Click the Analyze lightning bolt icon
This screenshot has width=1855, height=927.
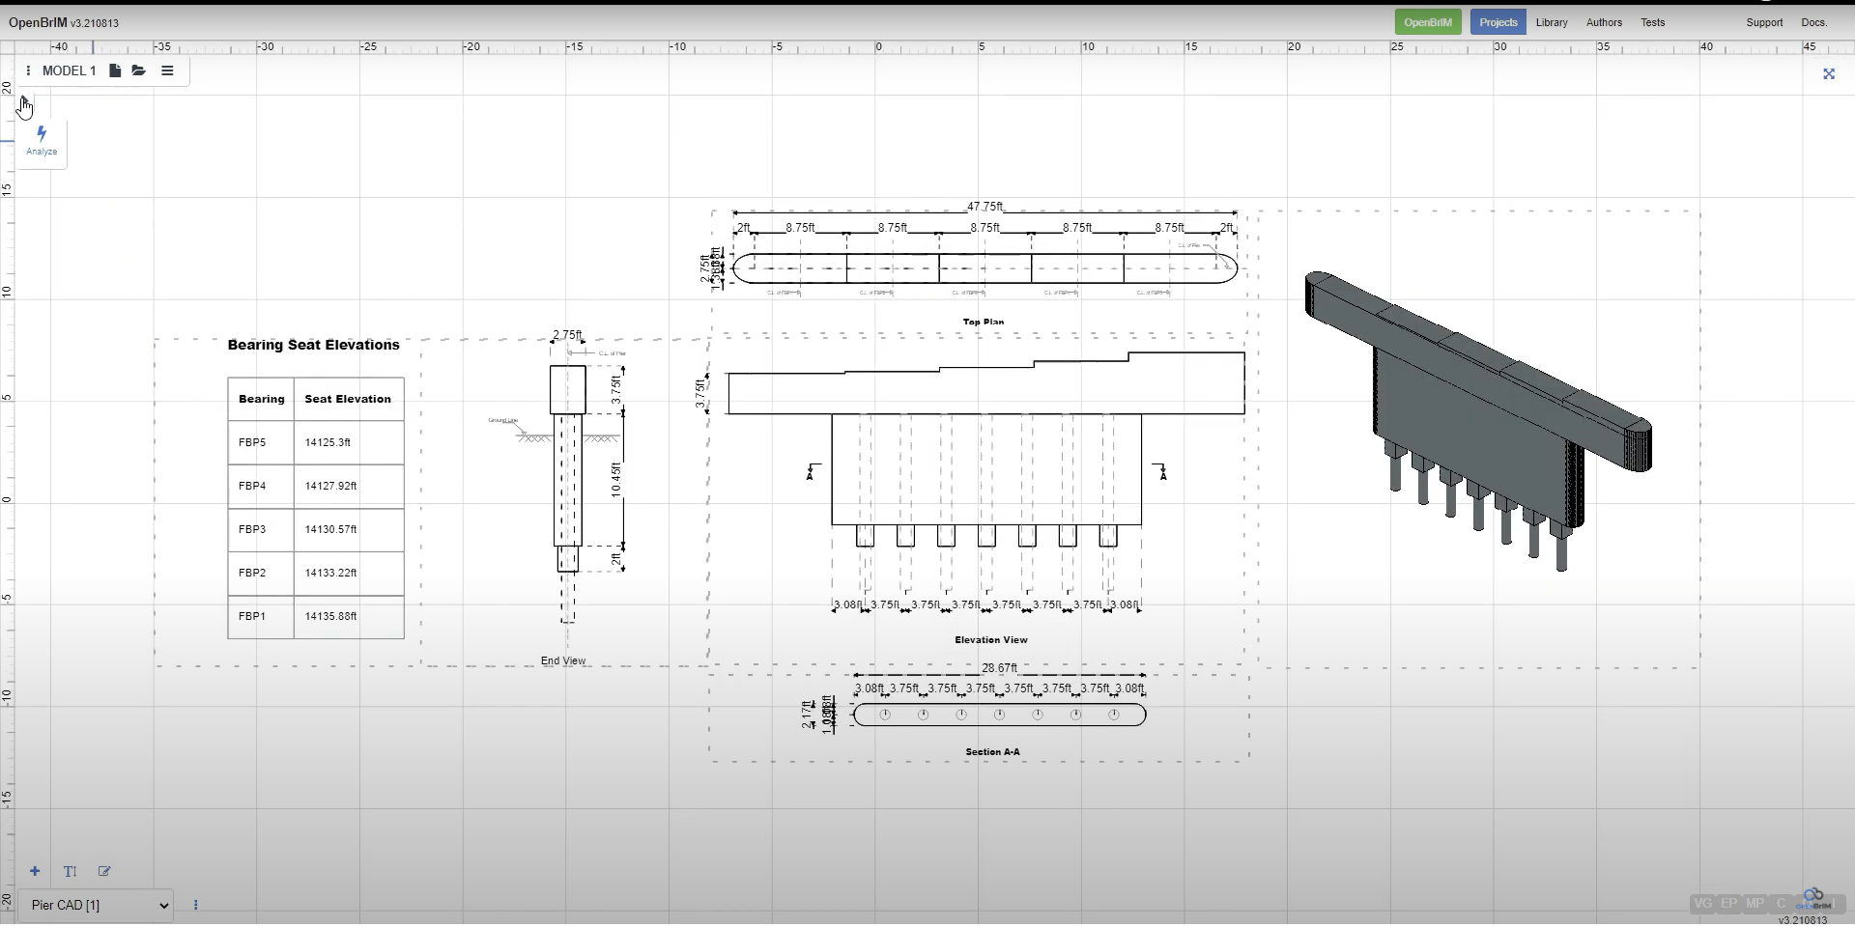click(x=42, y=134)
